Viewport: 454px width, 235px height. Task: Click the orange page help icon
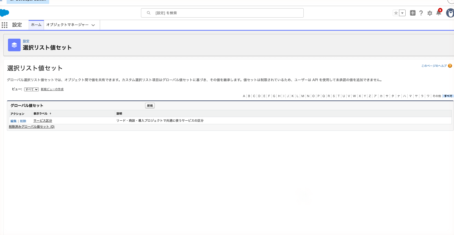pyautogui.click(x=450, y=66)
